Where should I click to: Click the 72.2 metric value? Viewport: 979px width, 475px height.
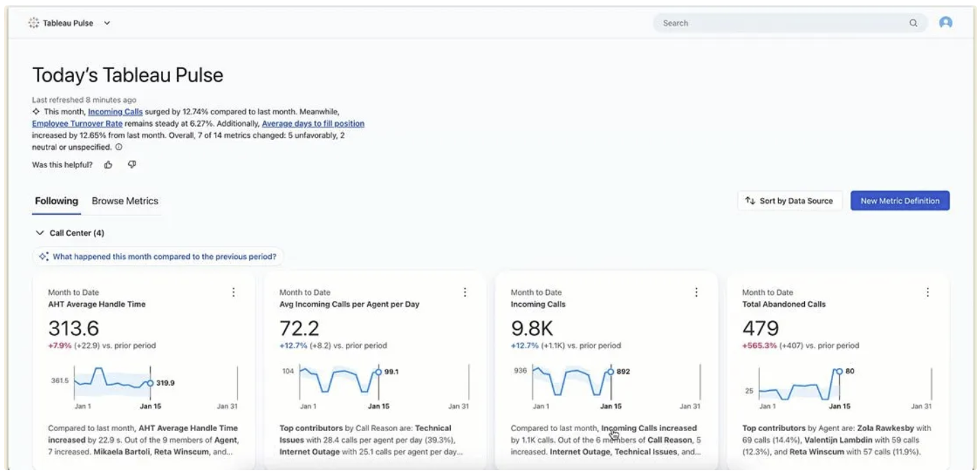[299, 328]
